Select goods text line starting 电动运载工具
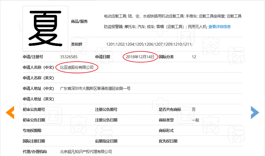The height and width of the screenshot is (156, 265). 173,16
